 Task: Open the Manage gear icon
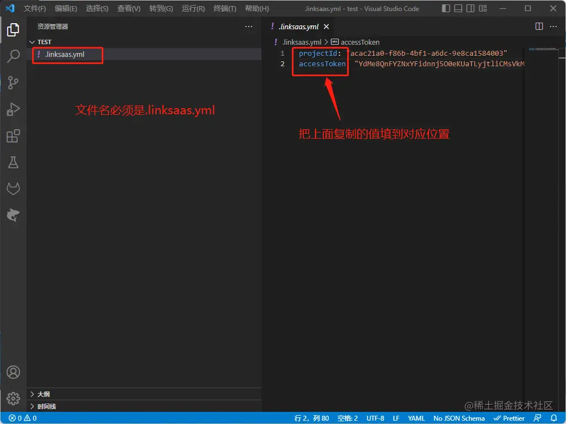click(13, 399)
